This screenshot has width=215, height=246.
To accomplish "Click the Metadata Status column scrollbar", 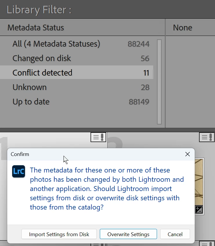I will coord(159,82).
